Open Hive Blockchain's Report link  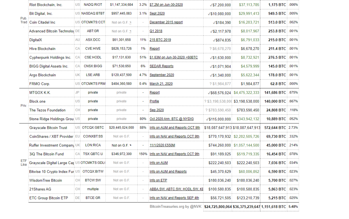click(x=154, y=48)
